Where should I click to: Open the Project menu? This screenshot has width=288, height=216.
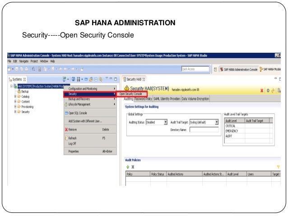34,61
